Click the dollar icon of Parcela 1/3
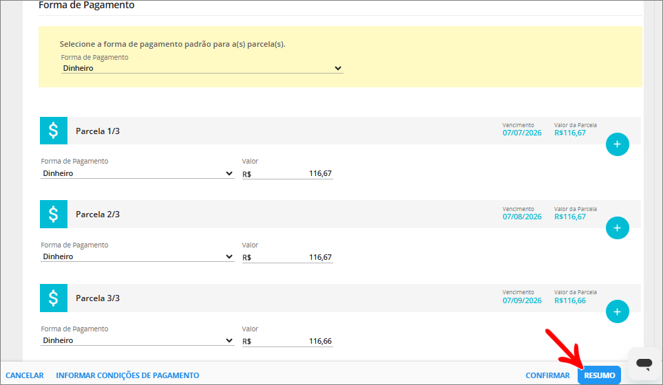 (x=54, y=131)
